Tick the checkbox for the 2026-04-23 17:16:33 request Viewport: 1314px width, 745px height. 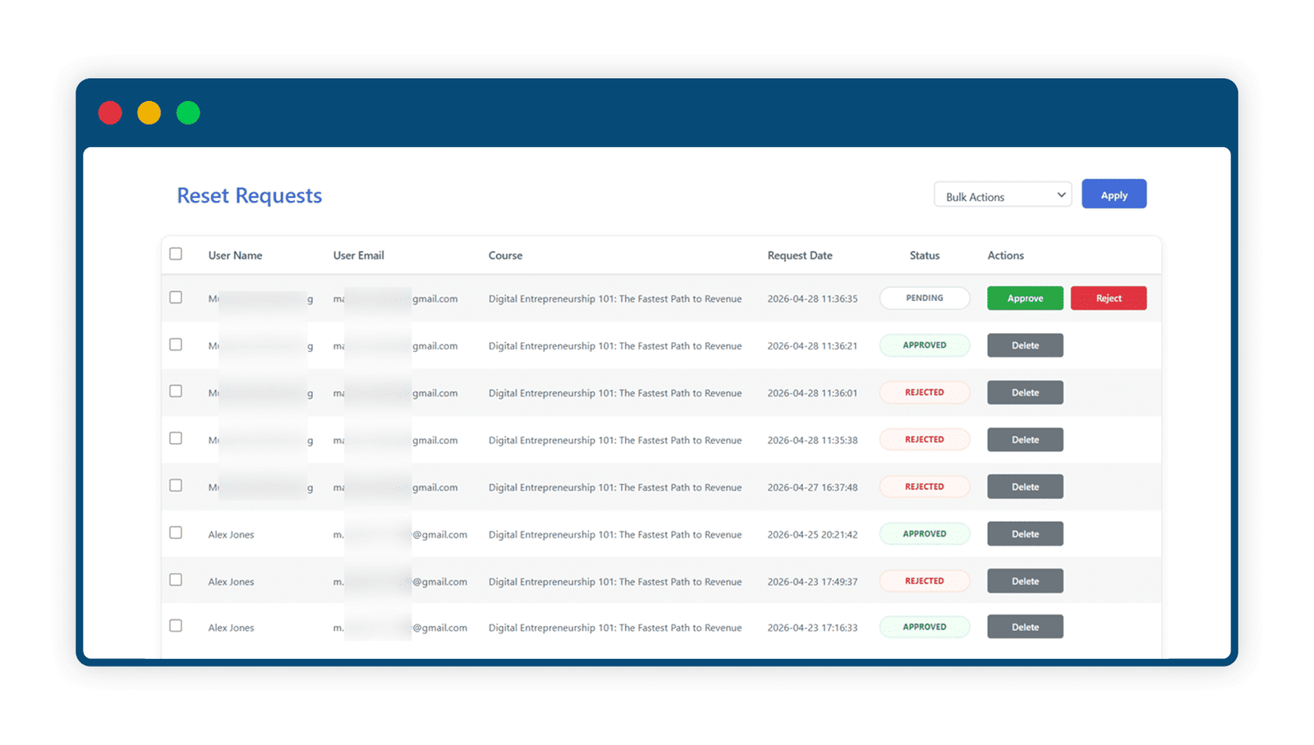[x=176, y=625]
